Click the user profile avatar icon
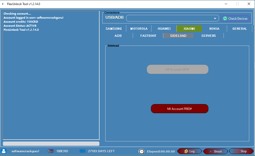 click(4, 151)
